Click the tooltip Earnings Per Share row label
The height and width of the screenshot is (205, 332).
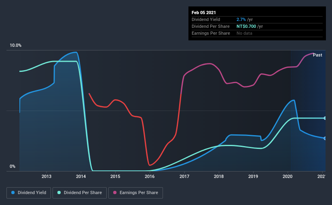211,33
